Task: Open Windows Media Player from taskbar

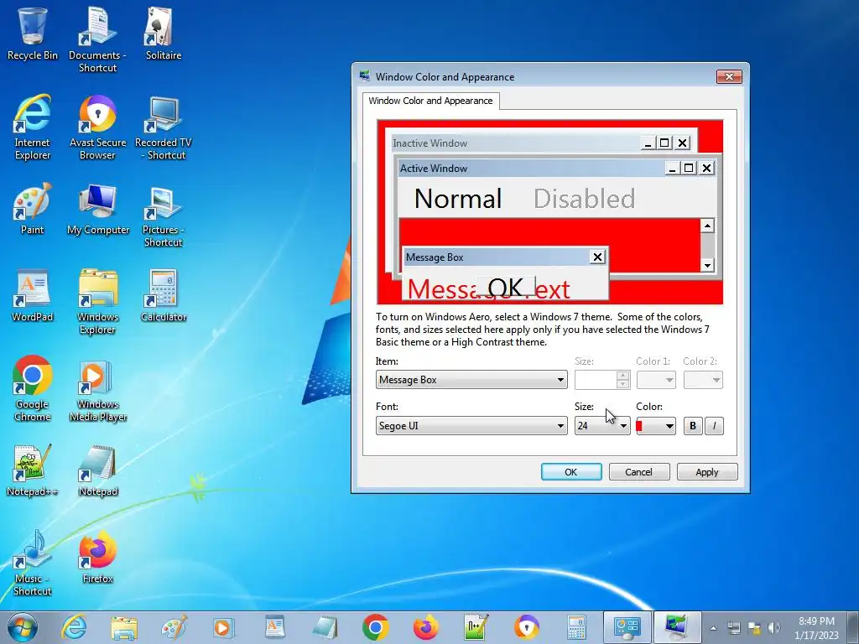Action: 223,627
